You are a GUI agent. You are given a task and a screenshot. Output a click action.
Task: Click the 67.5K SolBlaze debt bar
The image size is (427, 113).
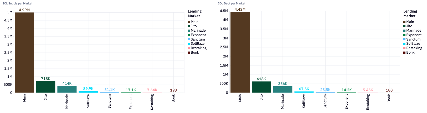pos(304,92)
